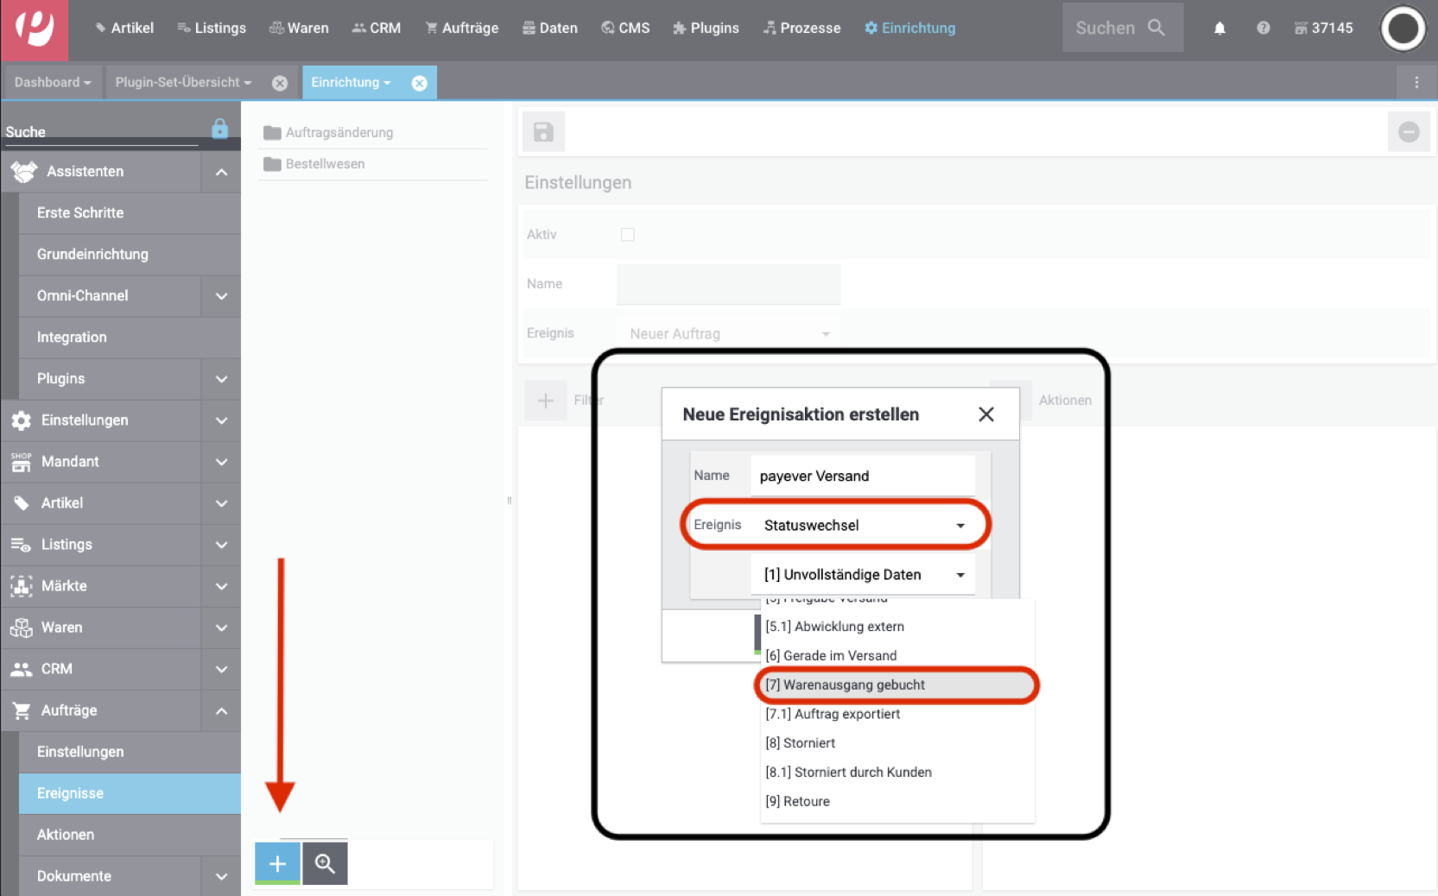The width and height of the screenshot is (1438, 896).
Task: Switch to the Dashboard tab
Action: 53,82
